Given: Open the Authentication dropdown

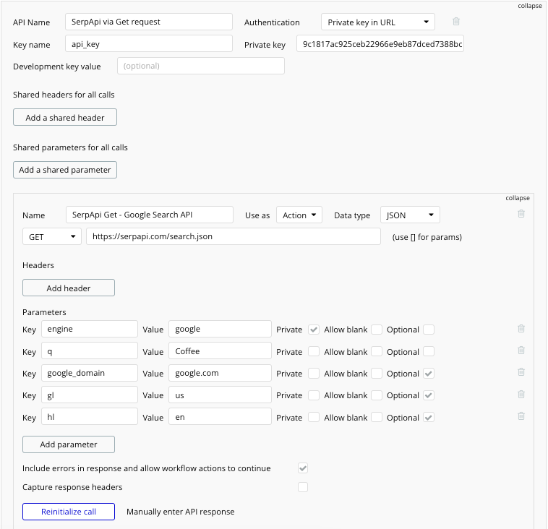Looking at the screenshot, I should point(377,22).
